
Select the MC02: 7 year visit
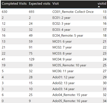coord(62,47)
